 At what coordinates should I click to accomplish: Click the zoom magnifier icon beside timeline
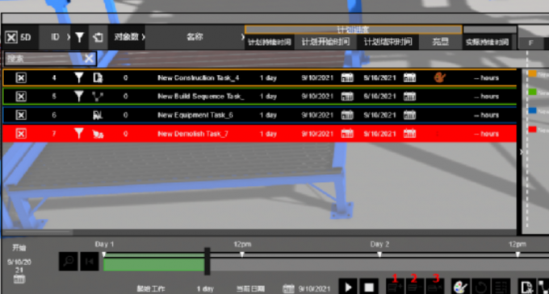coord(69,261)
